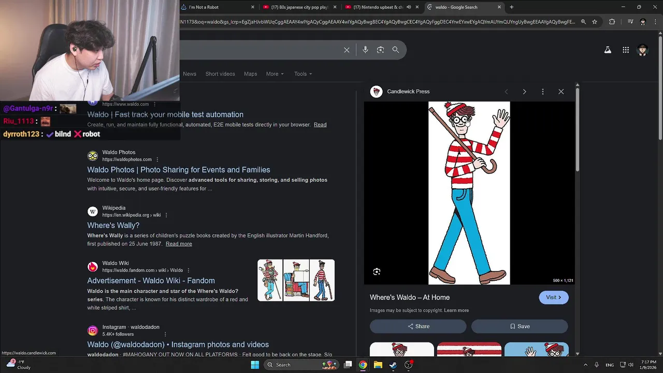
Task: Open Chrome extensions puzzle icon
Action: 612,22
